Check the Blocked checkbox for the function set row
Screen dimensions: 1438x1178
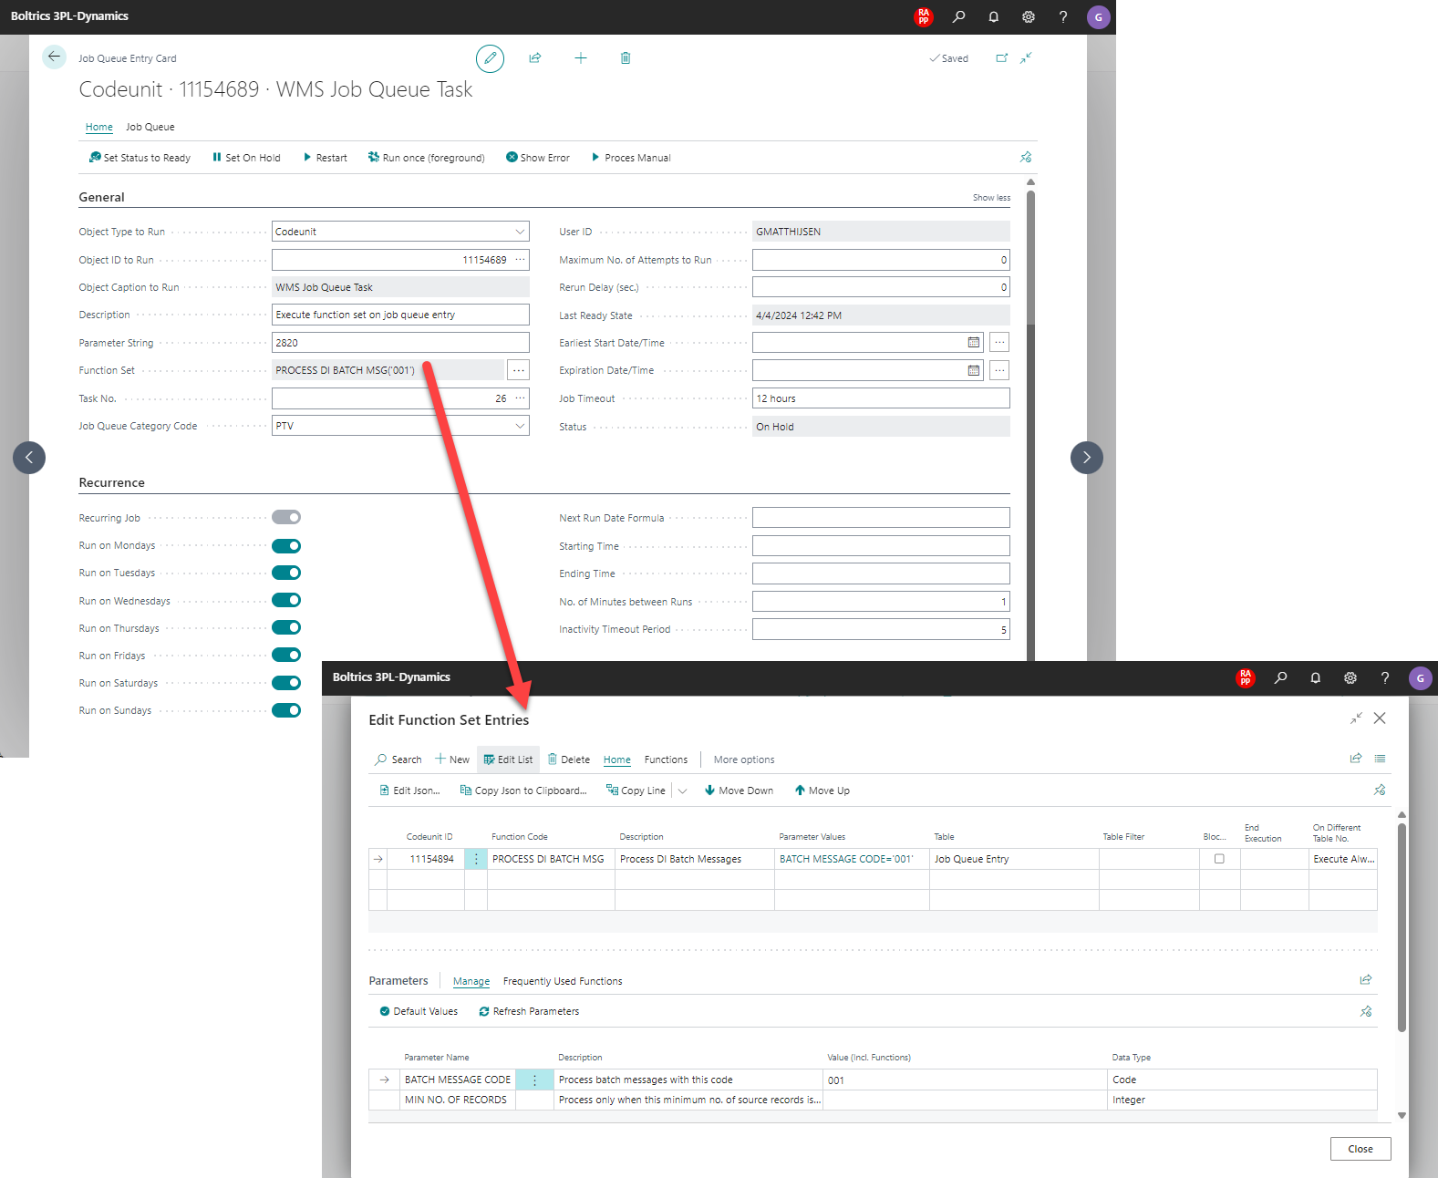click(1219, 859)
